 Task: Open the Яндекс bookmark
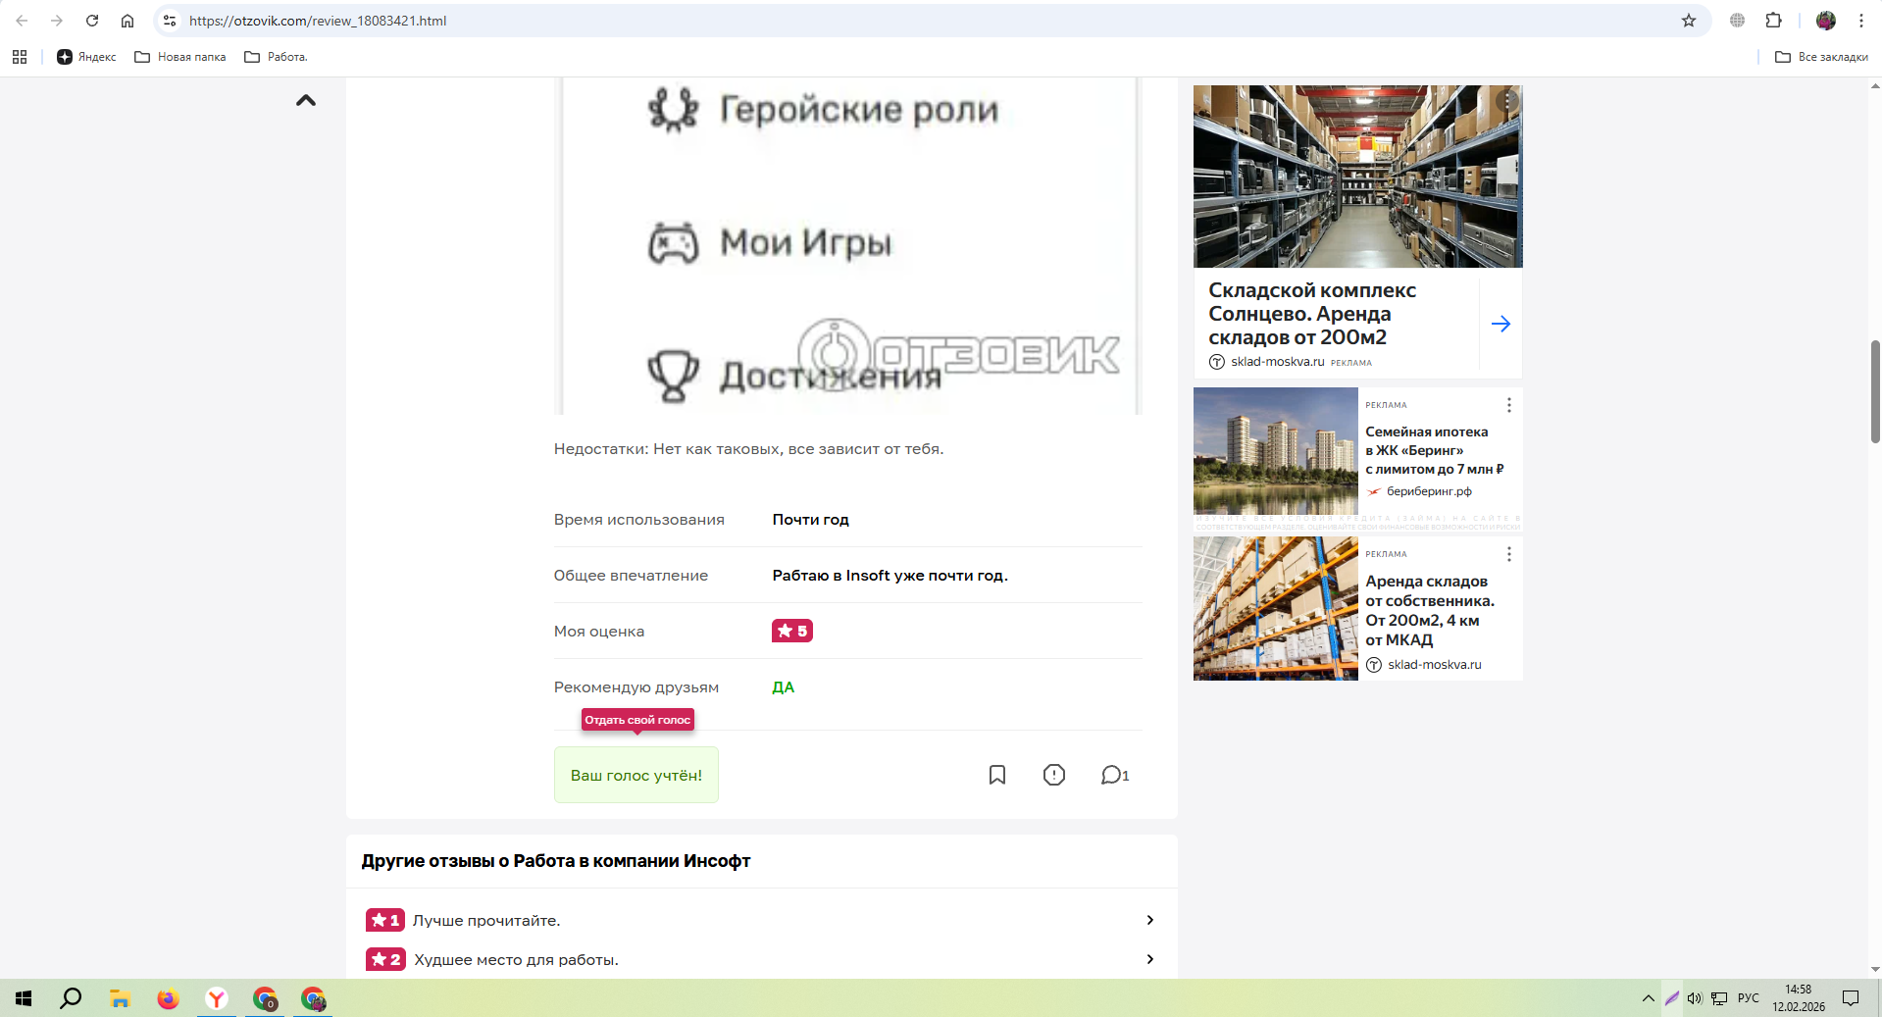point(86,57)
